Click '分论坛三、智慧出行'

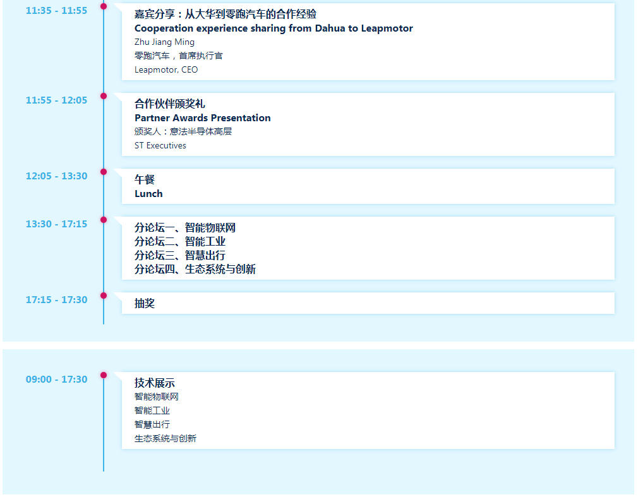(180, 255)
